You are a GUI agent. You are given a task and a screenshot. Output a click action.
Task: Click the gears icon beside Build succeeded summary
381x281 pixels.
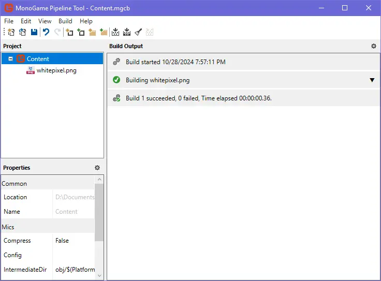pos(116,98)
